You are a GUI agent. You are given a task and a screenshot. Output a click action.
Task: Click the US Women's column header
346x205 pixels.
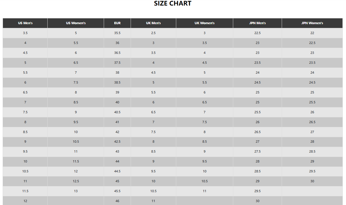(x=76, y=23)
